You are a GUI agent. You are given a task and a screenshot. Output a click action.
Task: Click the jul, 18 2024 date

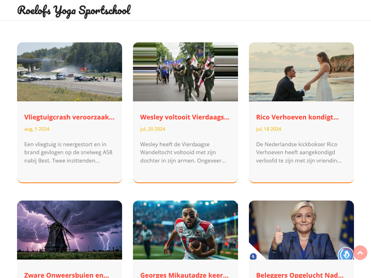pyautogui.click(x=268, y=129)
